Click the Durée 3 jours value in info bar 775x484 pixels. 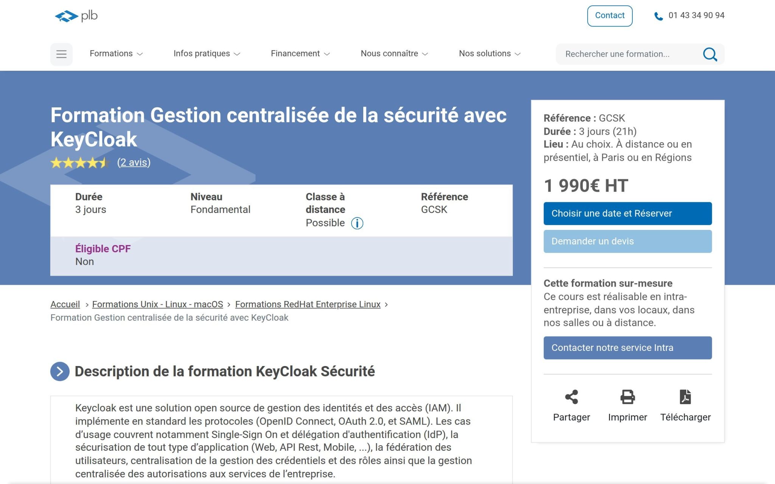pyautogui.click(x=90, y=209)
